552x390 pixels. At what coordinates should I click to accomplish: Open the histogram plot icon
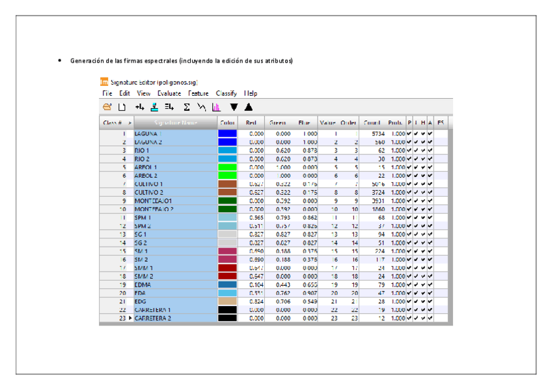tap(216, 107)
